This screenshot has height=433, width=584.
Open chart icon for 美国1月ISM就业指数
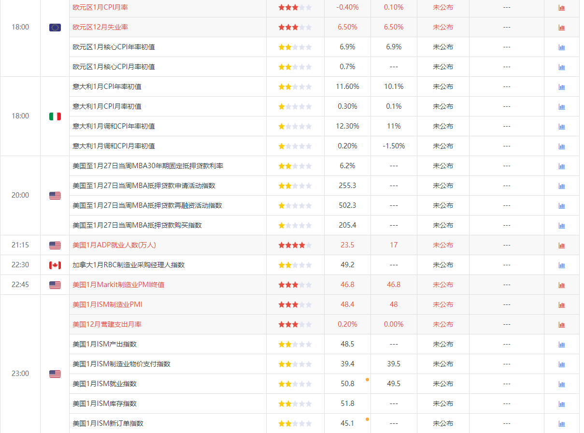tap(561, 384)
